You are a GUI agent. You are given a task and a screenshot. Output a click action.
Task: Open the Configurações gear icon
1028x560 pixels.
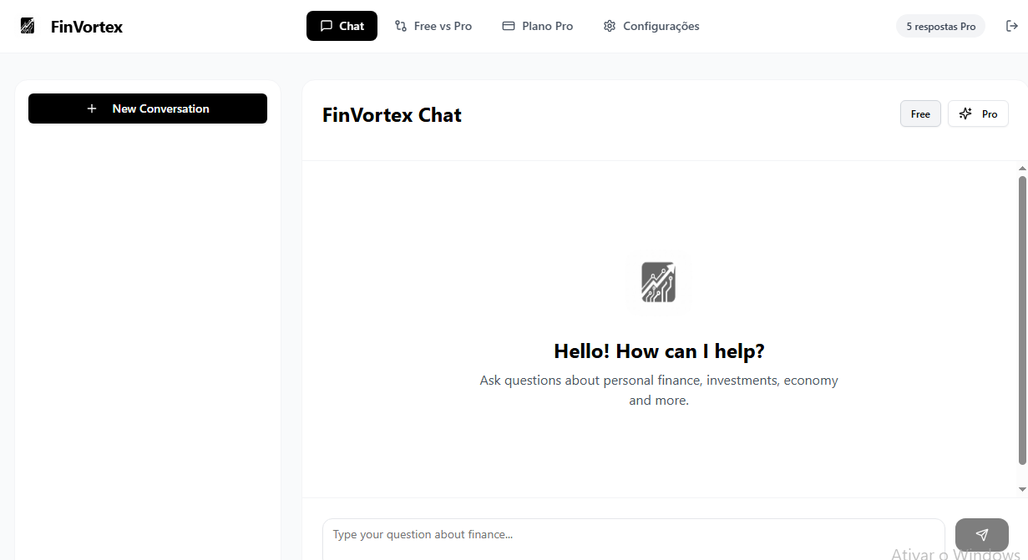click(609, 26)
